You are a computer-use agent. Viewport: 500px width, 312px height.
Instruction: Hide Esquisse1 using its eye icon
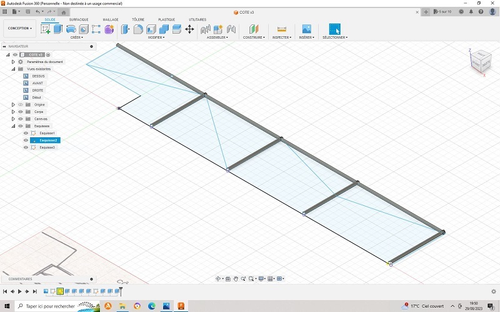click(x=26, y=133)
